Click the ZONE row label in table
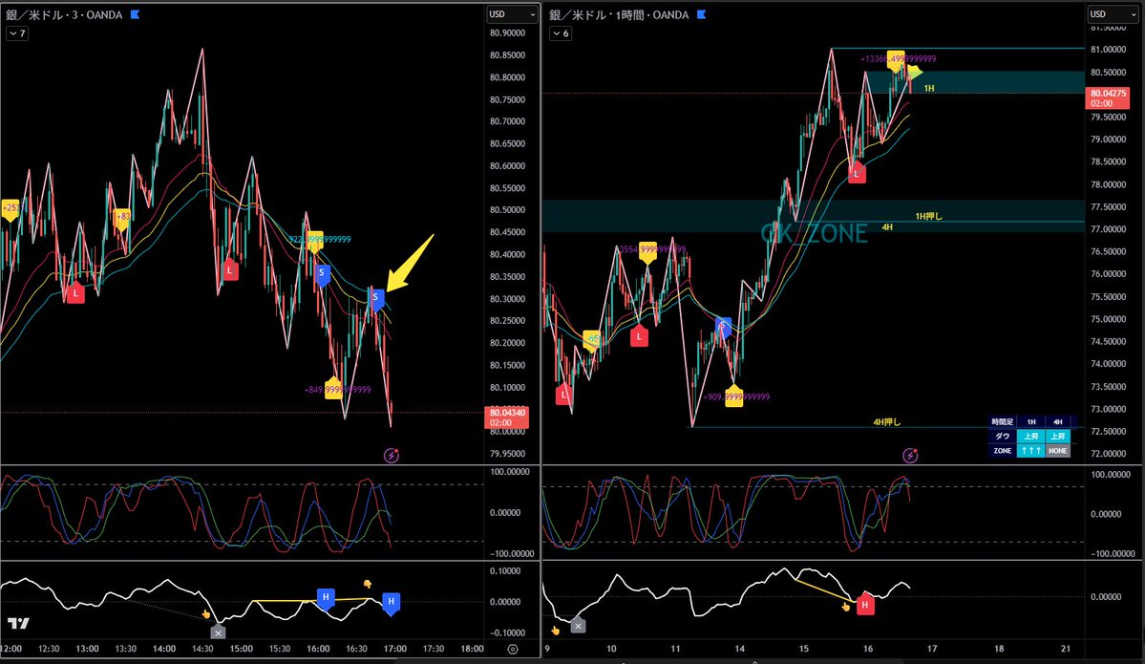The image size is (1145, 664). tap(1003, 451)
